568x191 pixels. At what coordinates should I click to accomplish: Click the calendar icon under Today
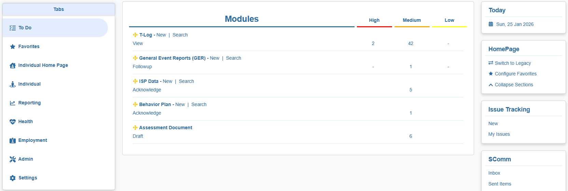click(491, 24)
